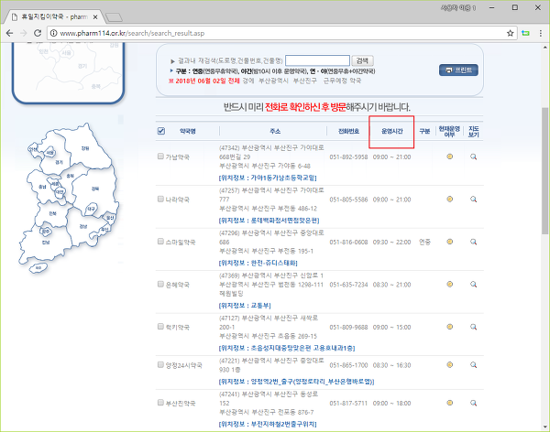This screenshot has height=432, width=550.
Task: Go back to the previous page
Action: click(x=9, y=33)
